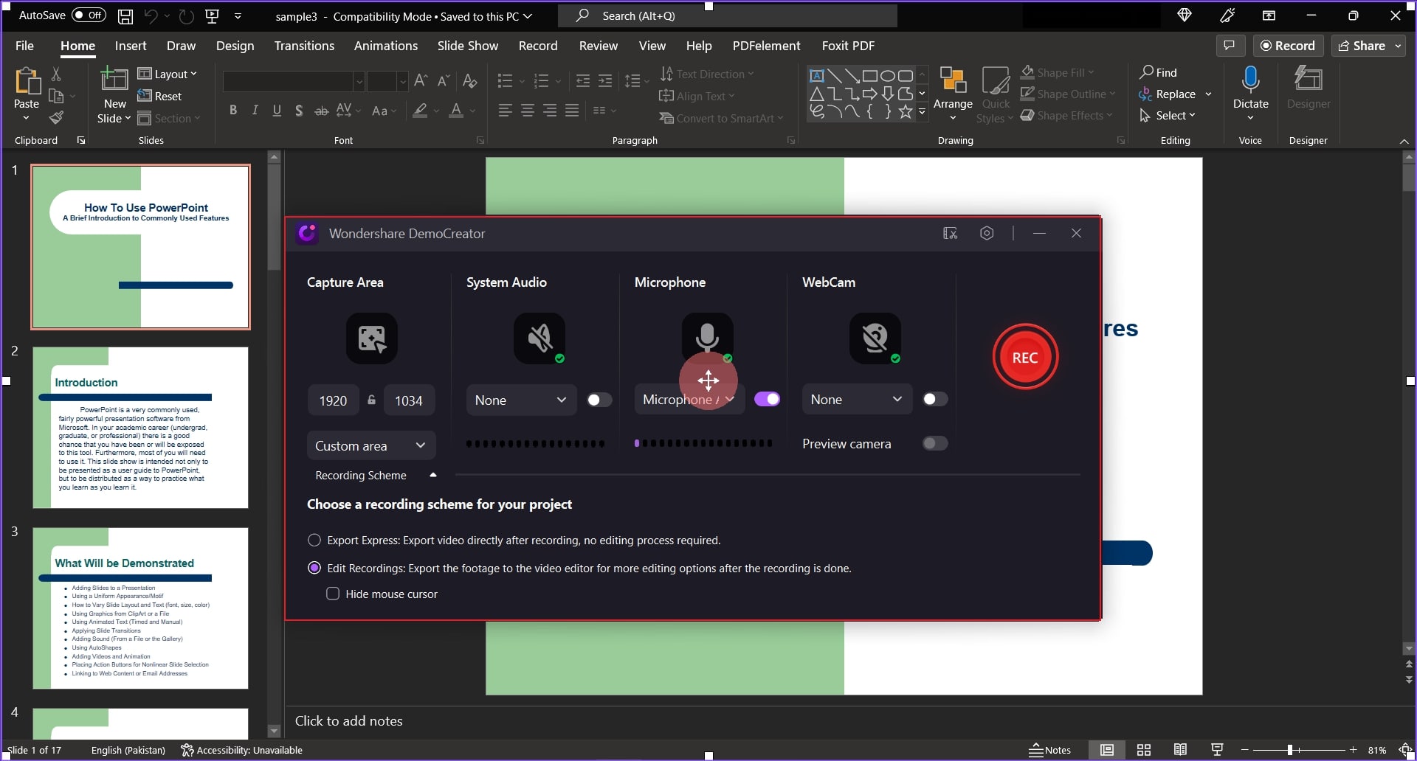Click the WebCam disabled camera icon
The height and width of the screenshot is (761, 1417).
[875, 338]
